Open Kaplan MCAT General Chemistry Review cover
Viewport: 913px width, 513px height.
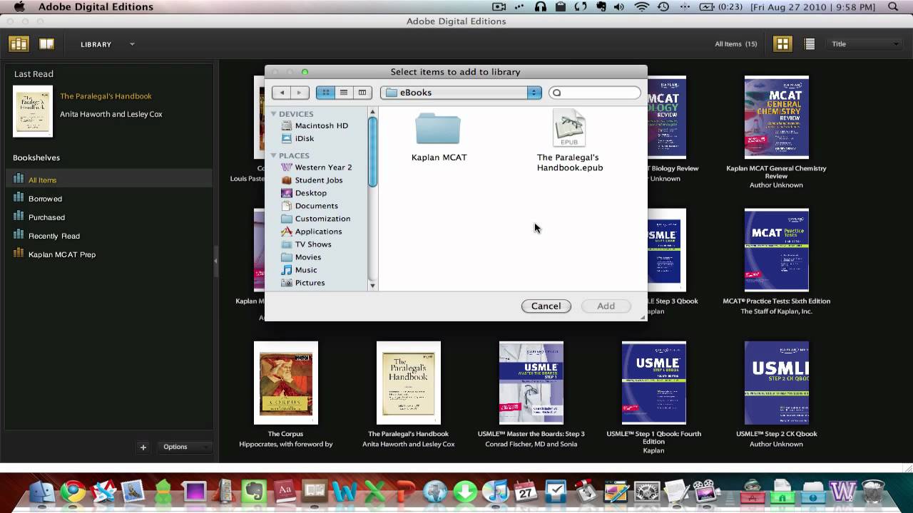tap(777, 117)
